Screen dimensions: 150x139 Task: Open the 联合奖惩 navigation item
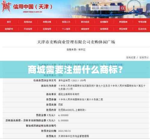85,22
